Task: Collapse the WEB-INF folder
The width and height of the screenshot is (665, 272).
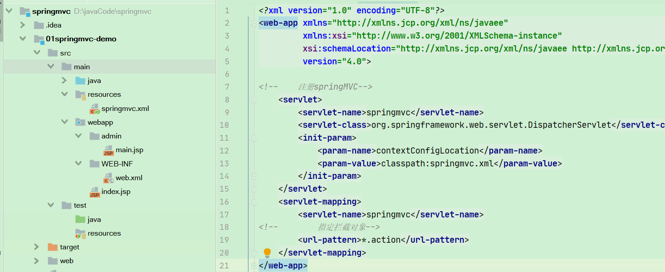Action: [x=78, y=164]
